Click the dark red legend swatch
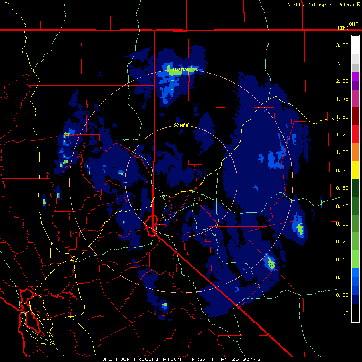This screenshot has height=362, width=362. tap(355, 117)
